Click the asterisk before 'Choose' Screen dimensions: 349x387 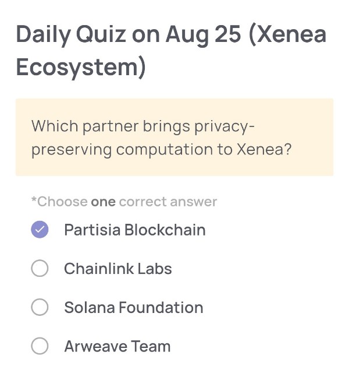[x=34, y=201]
